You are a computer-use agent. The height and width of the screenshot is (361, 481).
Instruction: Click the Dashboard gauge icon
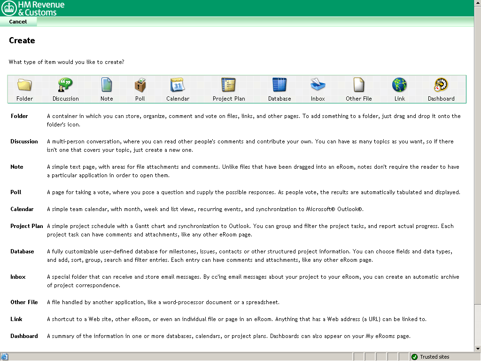click(x=441, y=85)
